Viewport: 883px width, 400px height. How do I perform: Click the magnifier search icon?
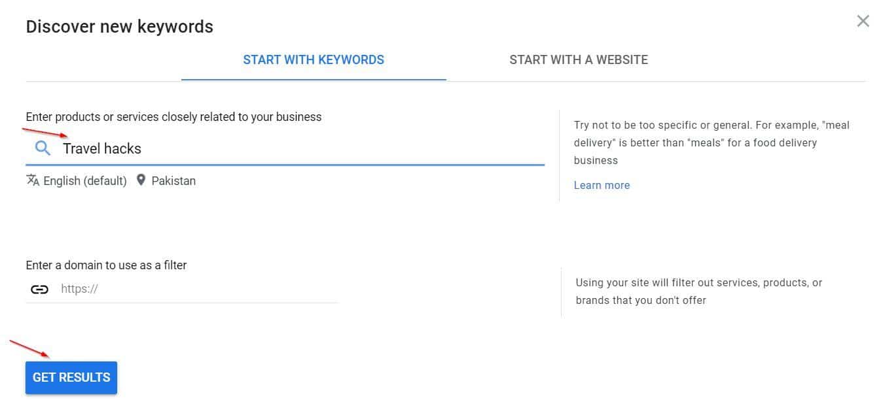pos(43,148)
